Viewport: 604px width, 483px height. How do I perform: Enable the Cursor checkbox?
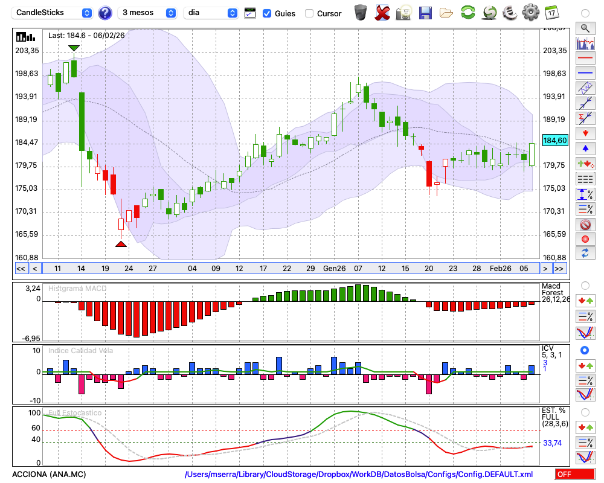tap(309, 13)
